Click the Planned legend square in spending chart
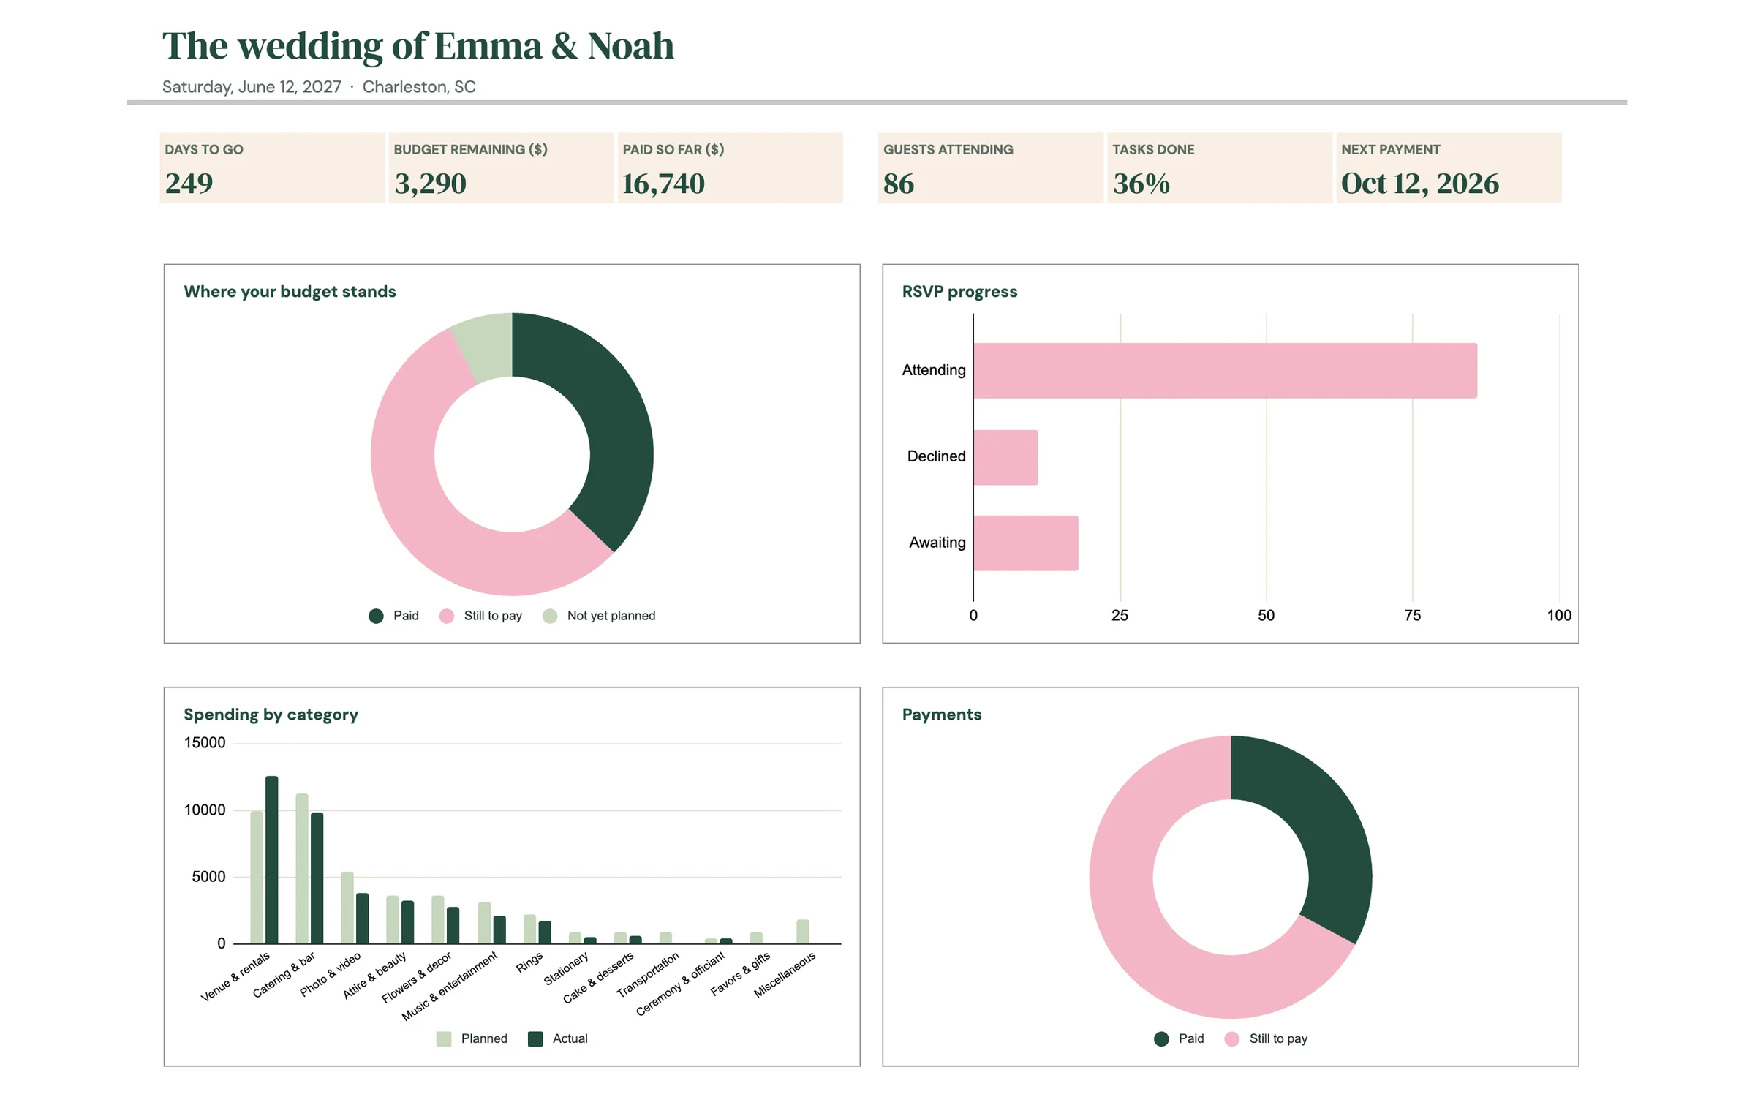 coord(444,1038)
